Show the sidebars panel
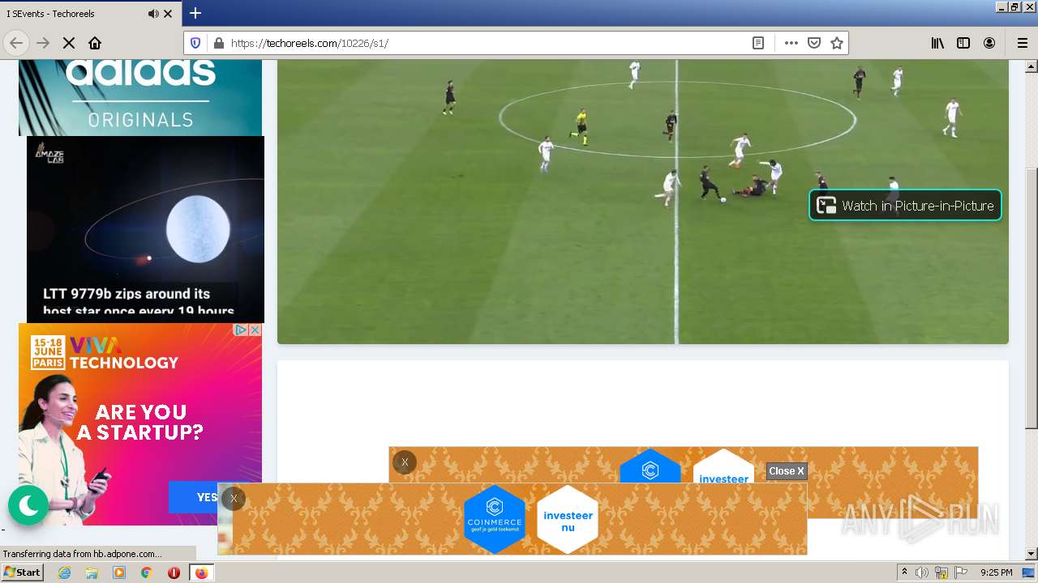1038x583 pixels. (963, 43)
